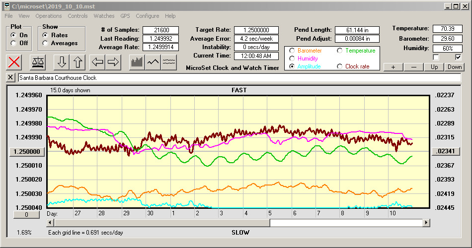Click the 1.250000 left axis center button
Viewport: 472px width, 248px height.
(27, 151)
